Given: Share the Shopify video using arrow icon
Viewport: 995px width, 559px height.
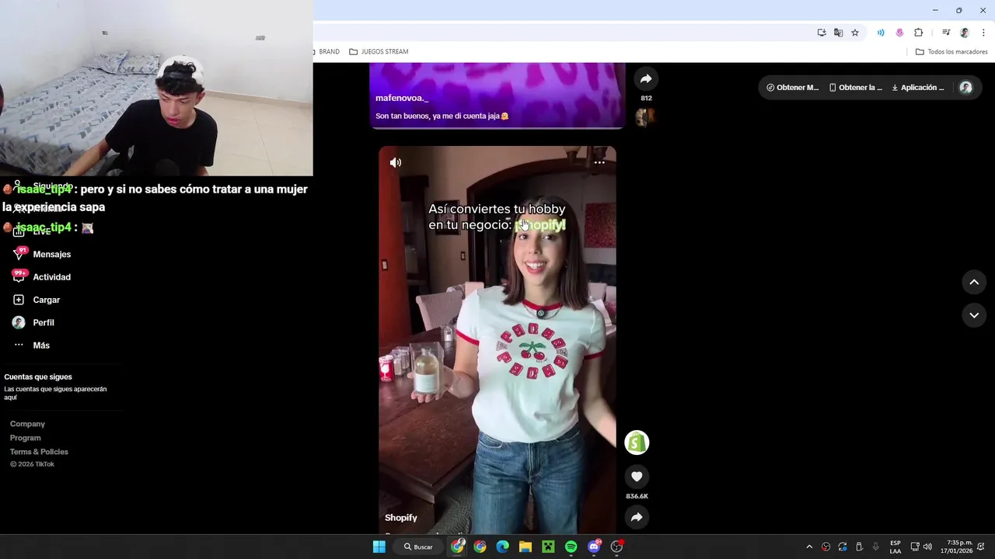Looking at the screenshot, I should pos(637,517).
